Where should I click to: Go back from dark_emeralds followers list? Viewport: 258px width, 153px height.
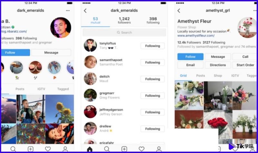(x=85, y=11)
